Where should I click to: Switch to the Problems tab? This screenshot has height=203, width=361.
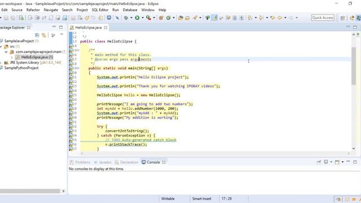[80, 162]
